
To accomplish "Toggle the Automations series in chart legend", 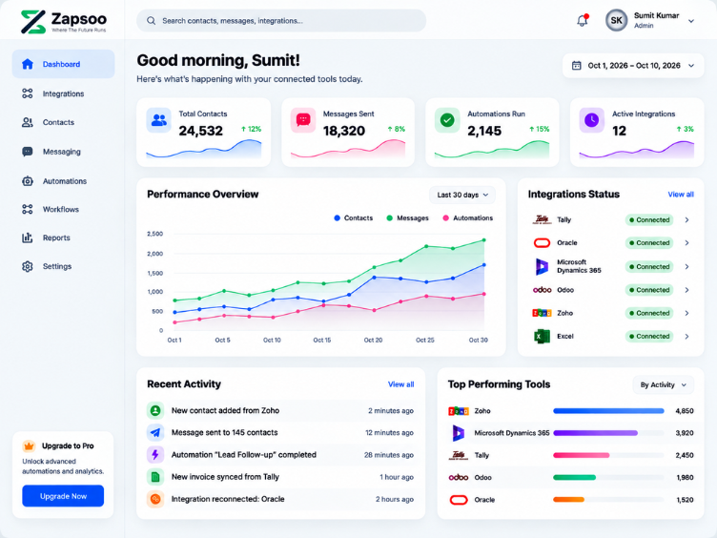I will tap(468, 218).
